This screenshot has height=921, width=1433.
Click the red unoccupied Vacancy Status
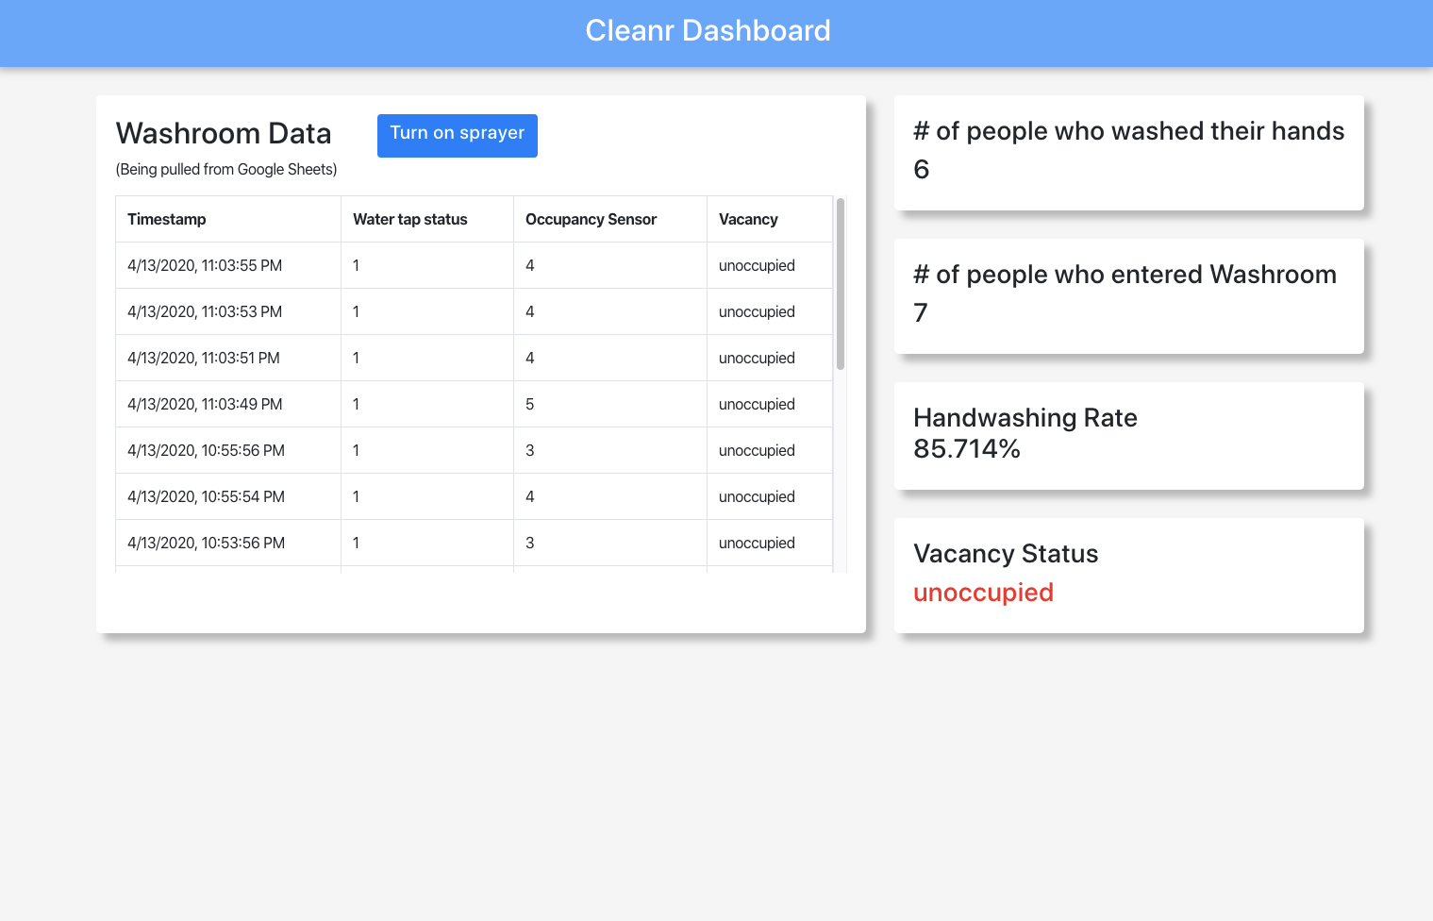(x=984, y=593)
